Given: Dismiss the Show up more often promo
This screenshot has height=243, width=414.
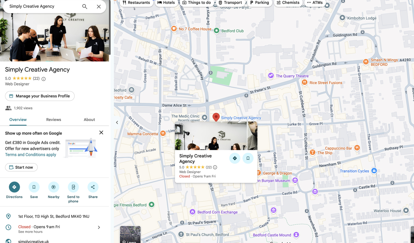Looking at the screenshot, I should 101,132.
